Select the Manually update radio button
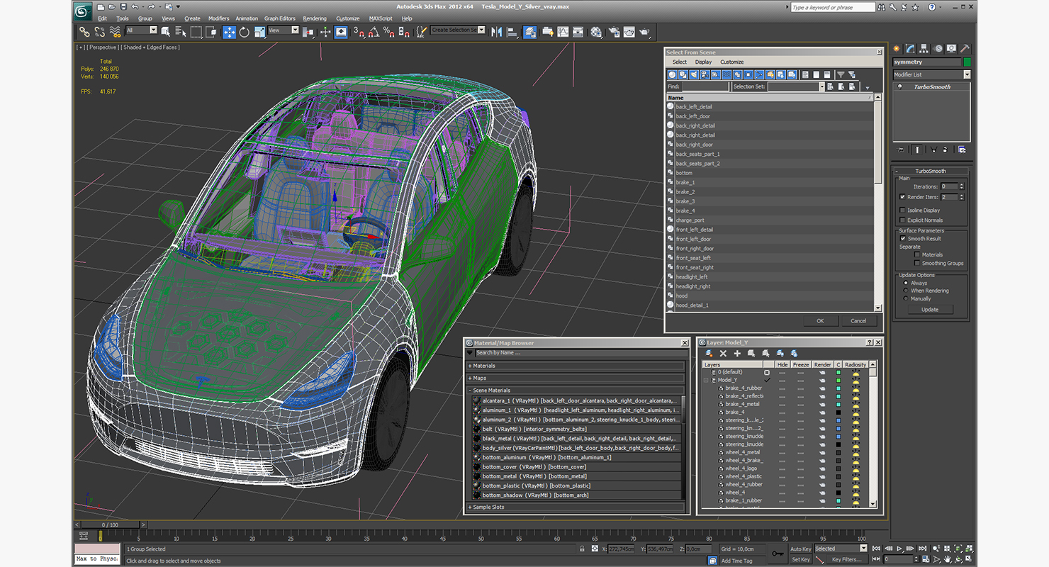The height and width of the screenshot is (567, 1049). [906, 298]
